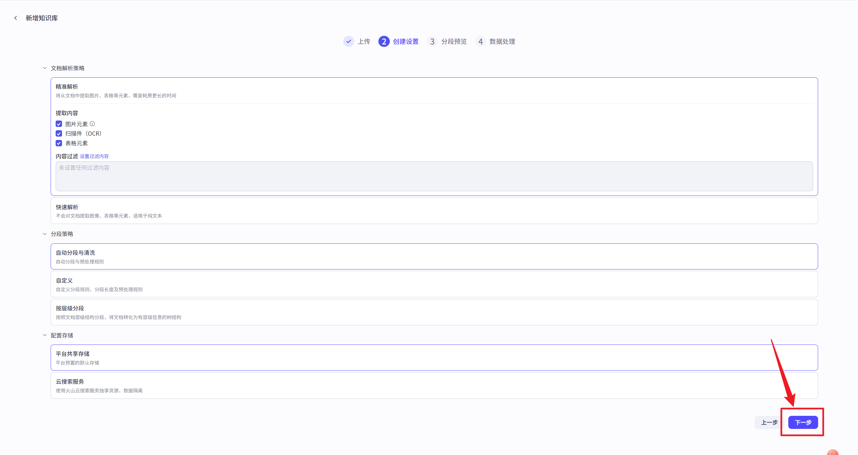Go to the 数据处理 step label
Screen dimensions: 858x455
point(502,42)
